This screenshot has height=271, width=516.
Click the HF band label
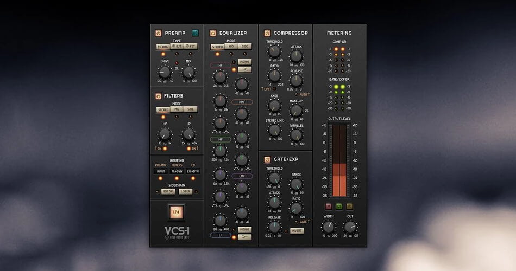tap(221, 66)
